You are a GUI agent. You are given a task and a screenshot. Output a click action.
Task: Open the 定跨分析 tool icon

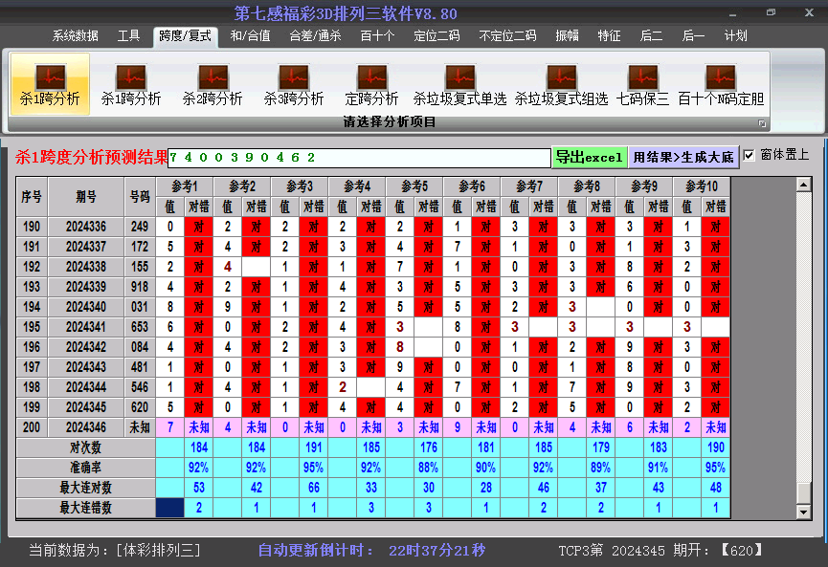371,84
